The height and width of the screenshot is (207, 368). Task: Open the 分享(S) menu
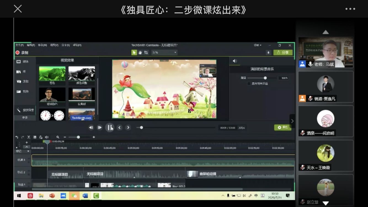pos(66,45)
